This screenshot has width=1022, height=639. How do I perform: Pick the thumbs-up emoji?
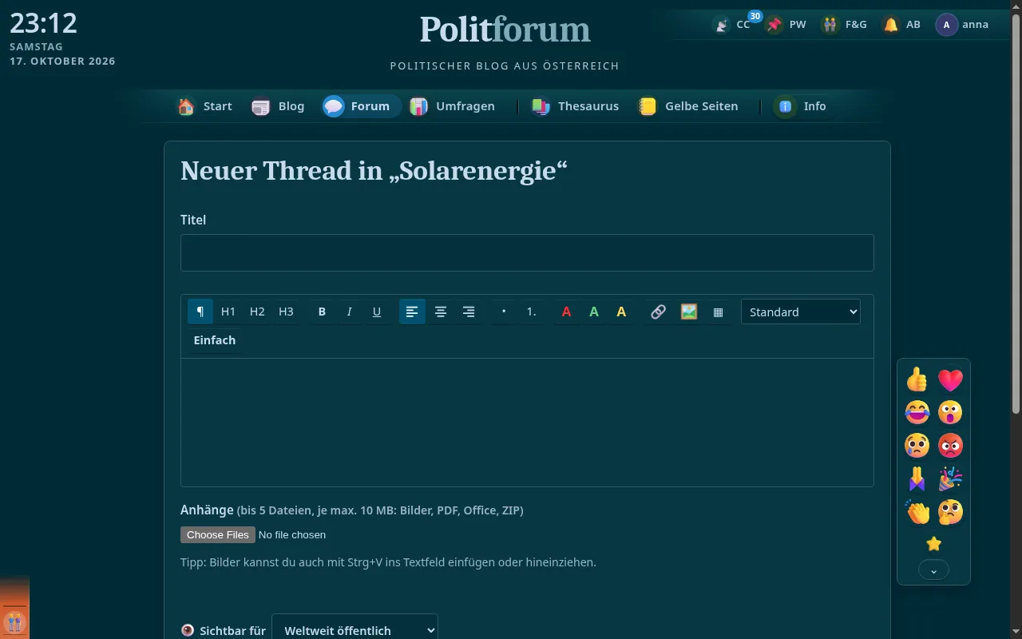point(917,379)
